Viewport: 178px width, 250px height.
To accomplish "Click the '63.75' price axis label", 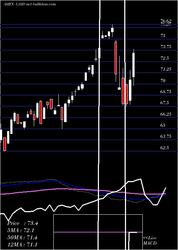I will coord(166,136).
